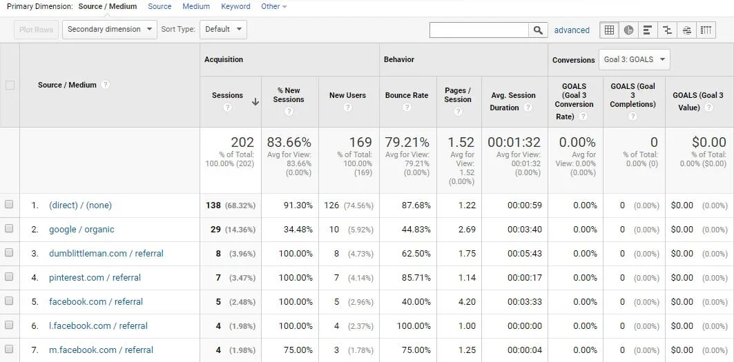Switch to Data table view icon
This screenshot has width=734, height=362.
pos(609,30)
